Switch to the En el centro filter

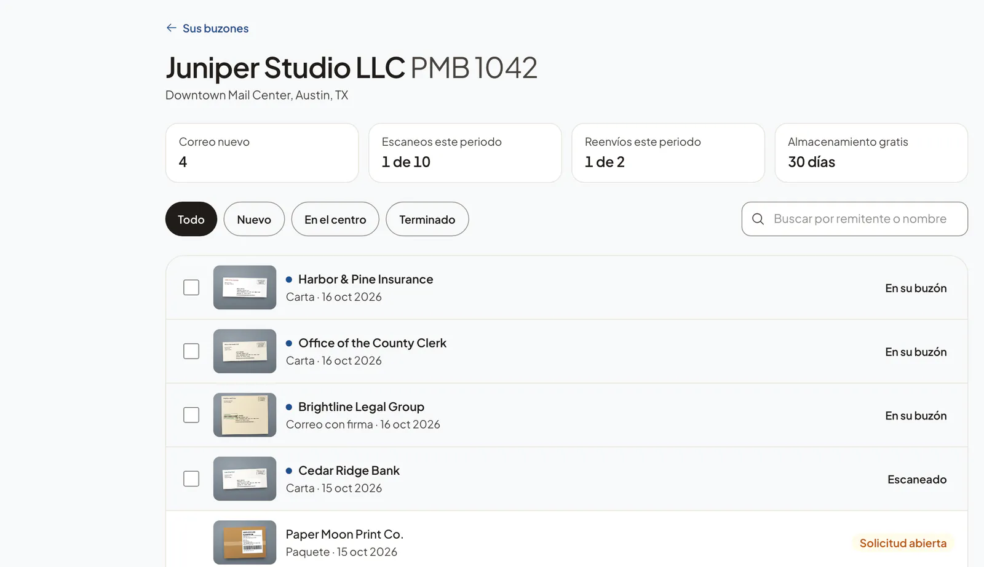335,219
